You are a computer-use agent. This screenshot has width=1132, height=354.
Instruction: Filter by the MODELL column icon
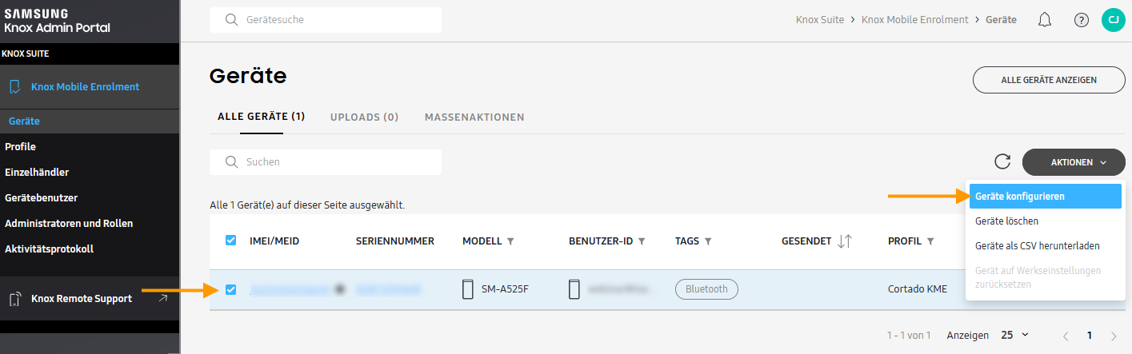click(x=510, y=241)
